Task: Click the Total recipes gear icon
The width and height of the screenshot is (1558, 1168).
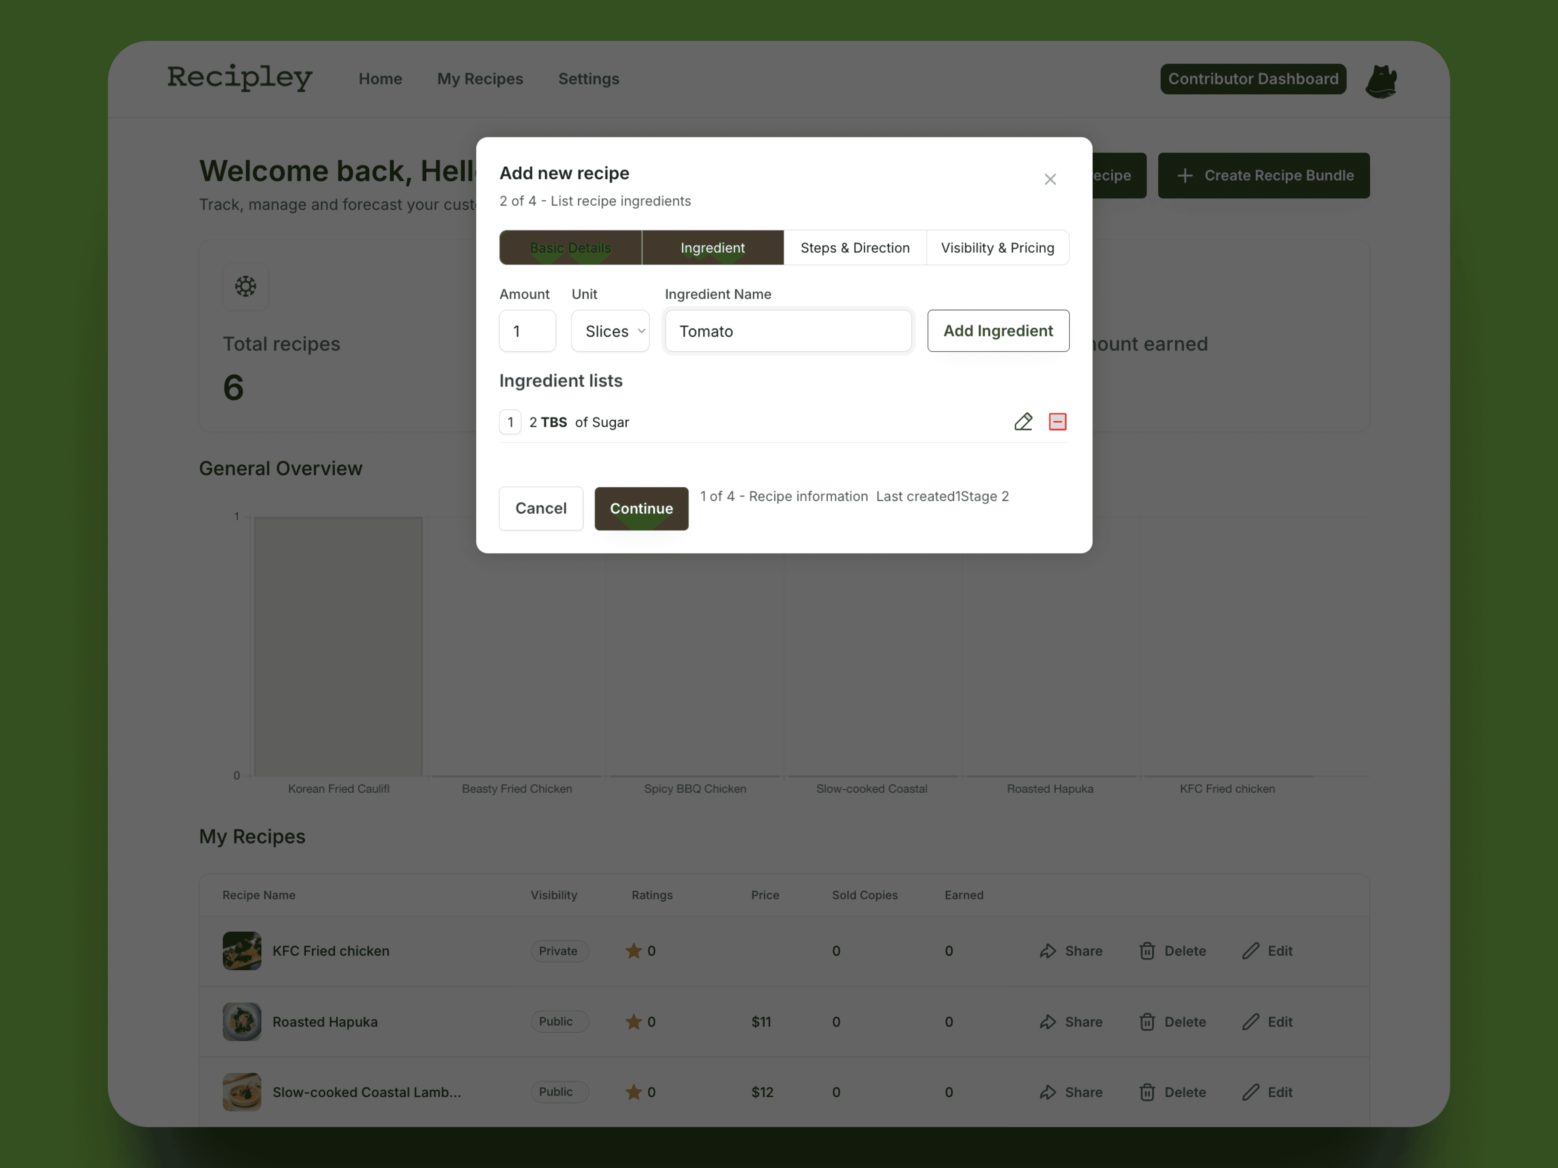Action: pos(246,287)
